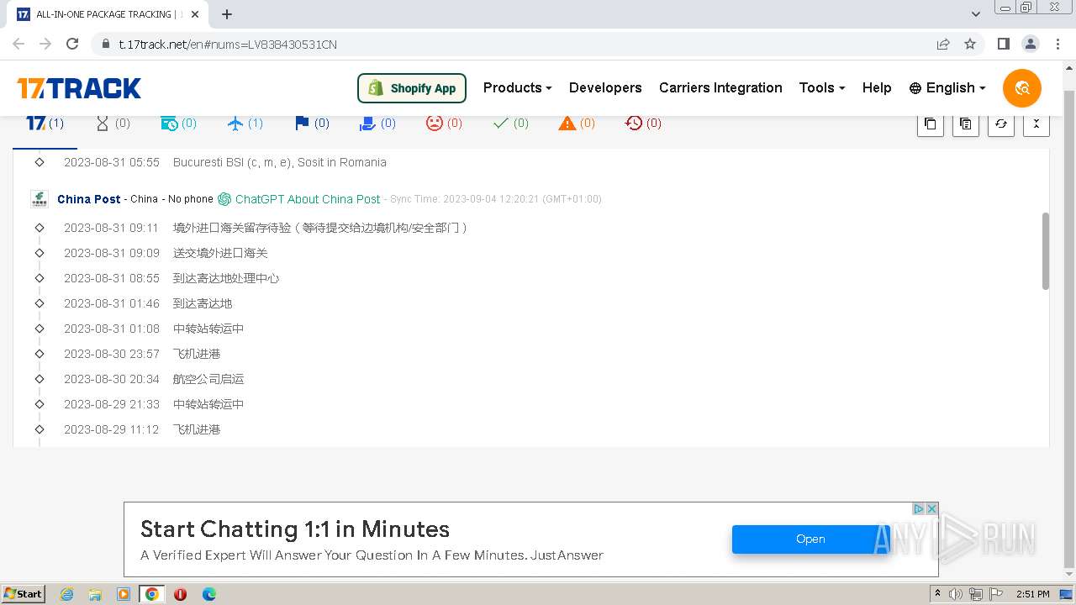Open Microsoft Edge from taskbar
Viewport: 1076px width, 605px height.
tap(209, 594)
